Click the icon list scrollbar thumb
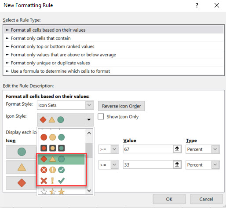This screenshot has width=226, height=208. coord(89,151)
